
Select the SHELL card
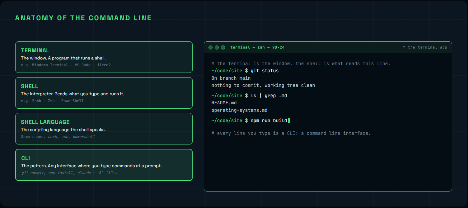104,93
